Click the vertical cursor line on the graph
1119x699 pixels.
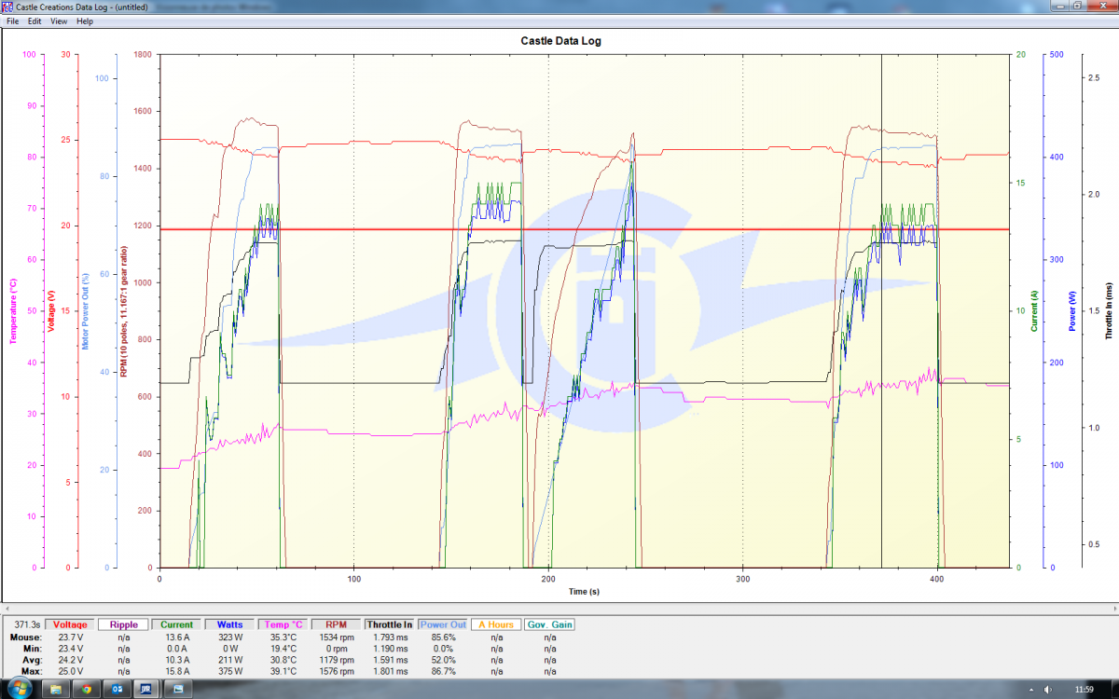coord(881,310)
